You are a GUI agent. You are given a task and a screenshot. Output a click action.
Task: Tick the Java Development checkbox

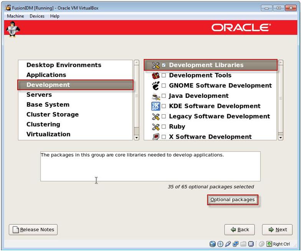click(164, 96)
